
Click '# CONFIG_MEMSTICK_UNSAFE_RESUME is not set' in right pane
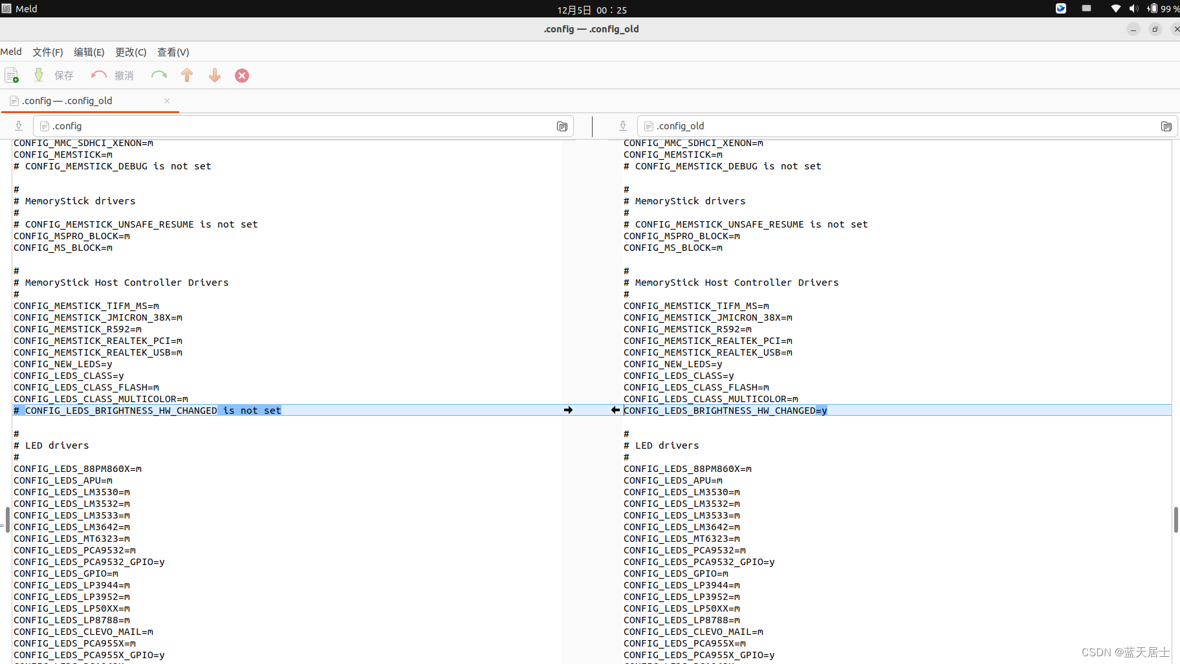tap(746, 224)
